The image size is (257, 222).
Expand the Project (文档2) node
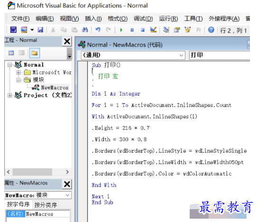click(x=9, y=95)
